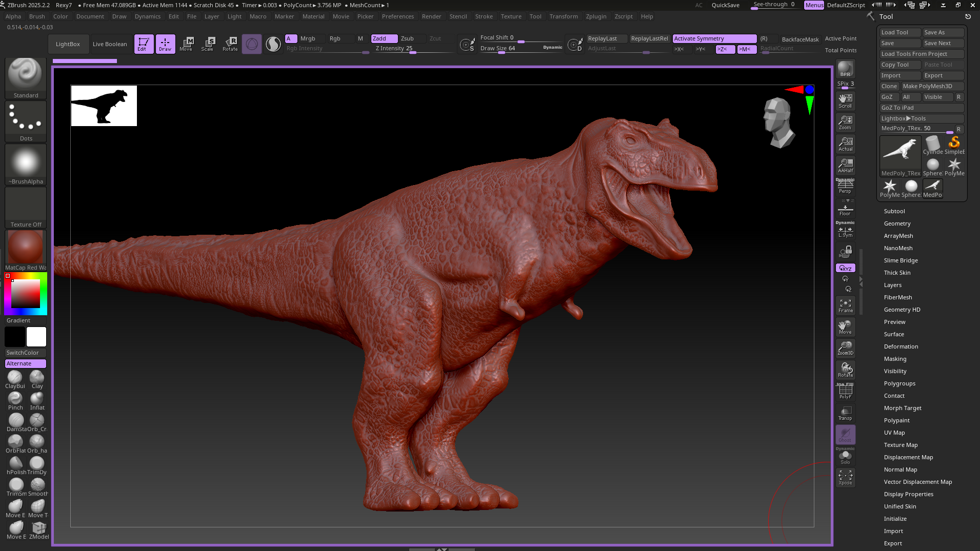Toggle the L.Sym local symmetry button

pyautogui.click(x=845, y=230)
